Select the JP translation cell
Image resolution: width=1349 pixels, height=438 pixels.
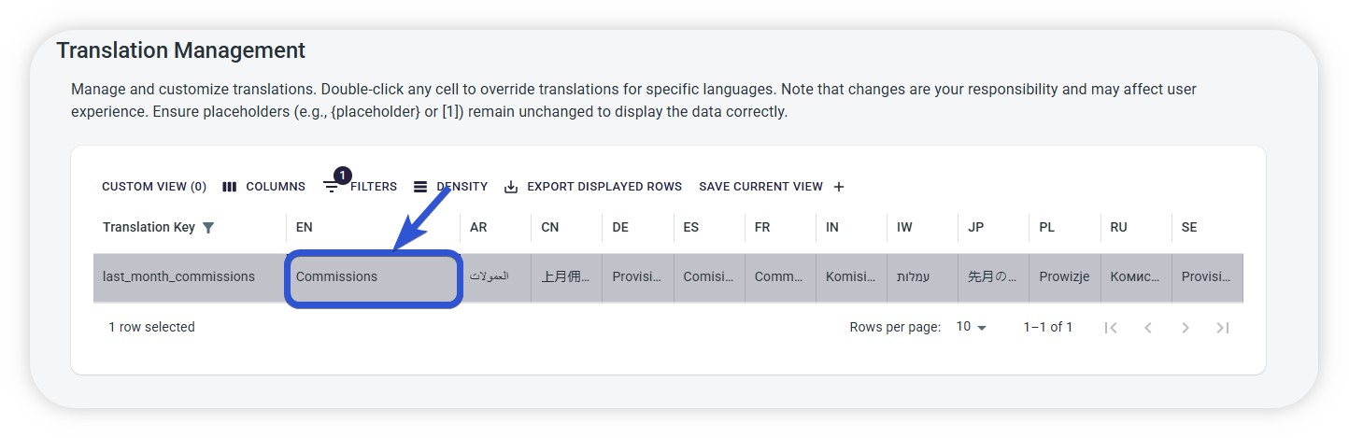pyautogui.click(x=993, y=277)
